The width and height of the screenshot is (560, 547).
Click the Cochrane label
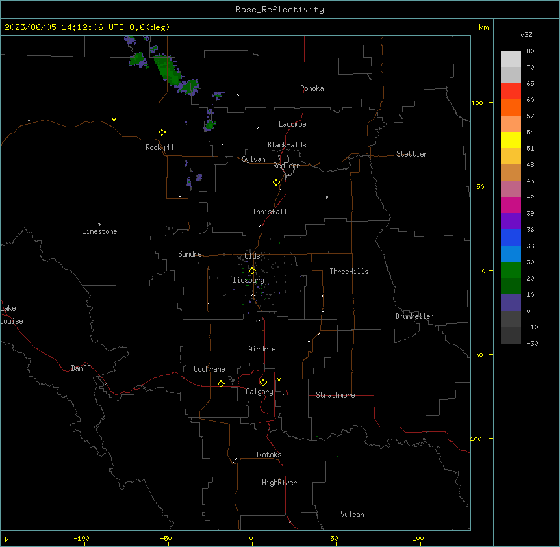209,369
